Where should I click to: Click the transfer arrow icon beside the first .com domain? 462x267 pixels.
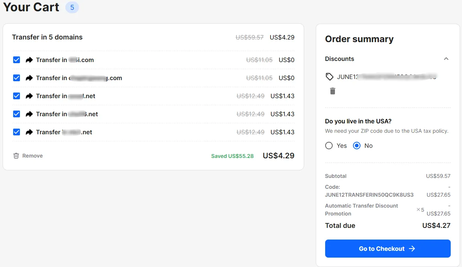[x=29, y=60]
